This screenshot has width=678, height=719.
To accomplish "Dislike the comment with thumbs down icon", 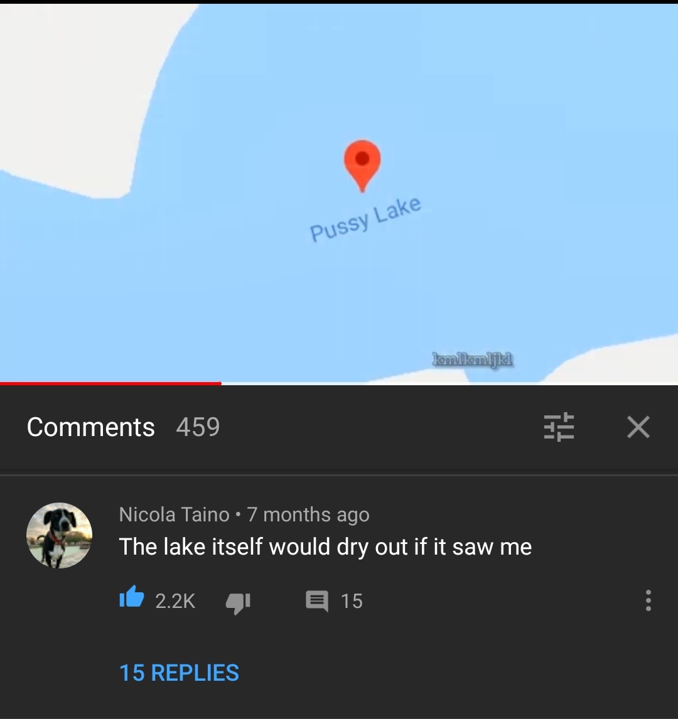I will [238, 602].
